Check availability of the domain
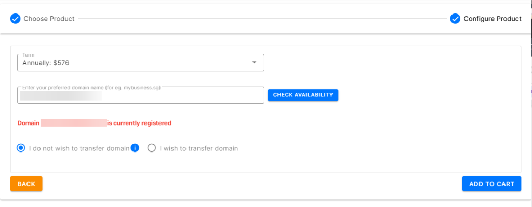532x207 pixels. click(x=303, y=95)
